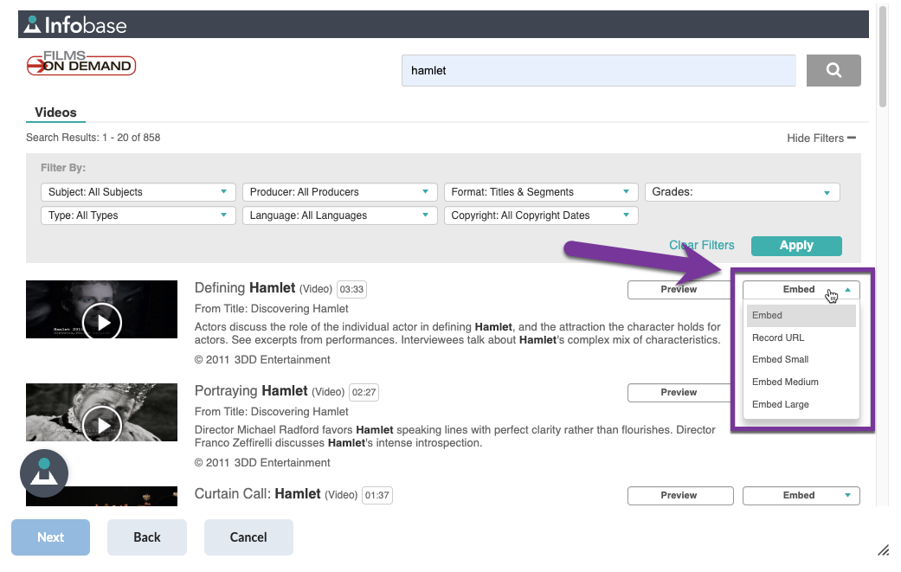The width and height of the screenshot is (901, 572).
Task: Click inside the hamlet search field
Action: 597,70
